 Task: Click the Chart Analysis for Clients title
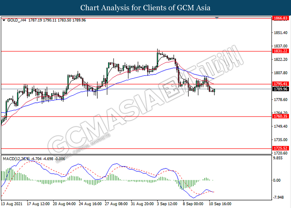[145, 8]
